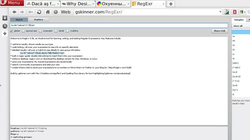Enable the ignoreCase checkbox
The image size is (250, 140).
click(x=23, y=31)
